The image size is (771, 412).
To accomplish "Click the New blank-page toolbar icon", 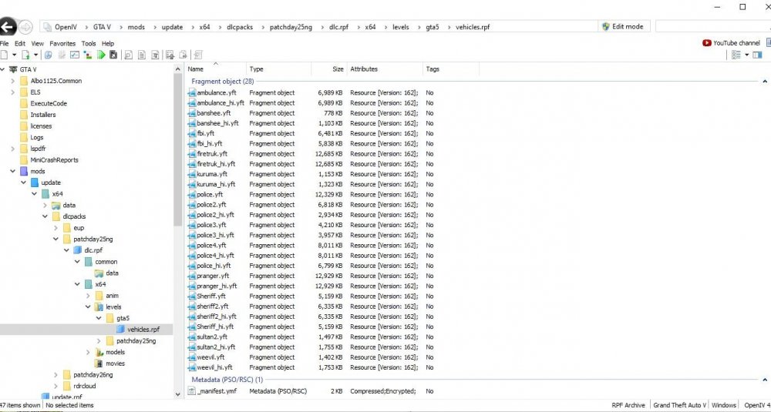I will click(x=4, y=55).
